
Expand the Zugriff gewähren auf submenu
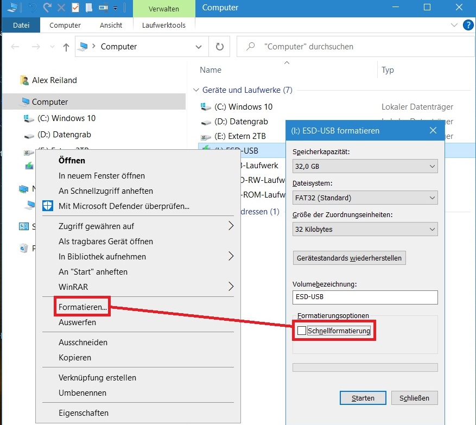tap(138, 226)
